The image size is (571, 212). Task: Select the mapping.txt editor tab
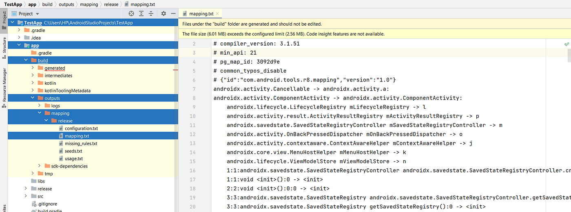click(x=200, y=14)
